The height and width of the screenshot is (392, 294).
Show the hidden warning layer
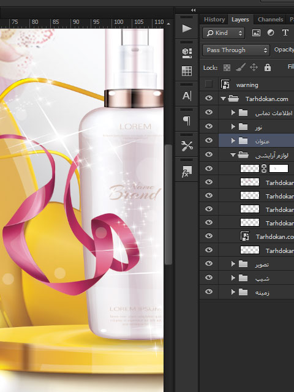(208, 84)
